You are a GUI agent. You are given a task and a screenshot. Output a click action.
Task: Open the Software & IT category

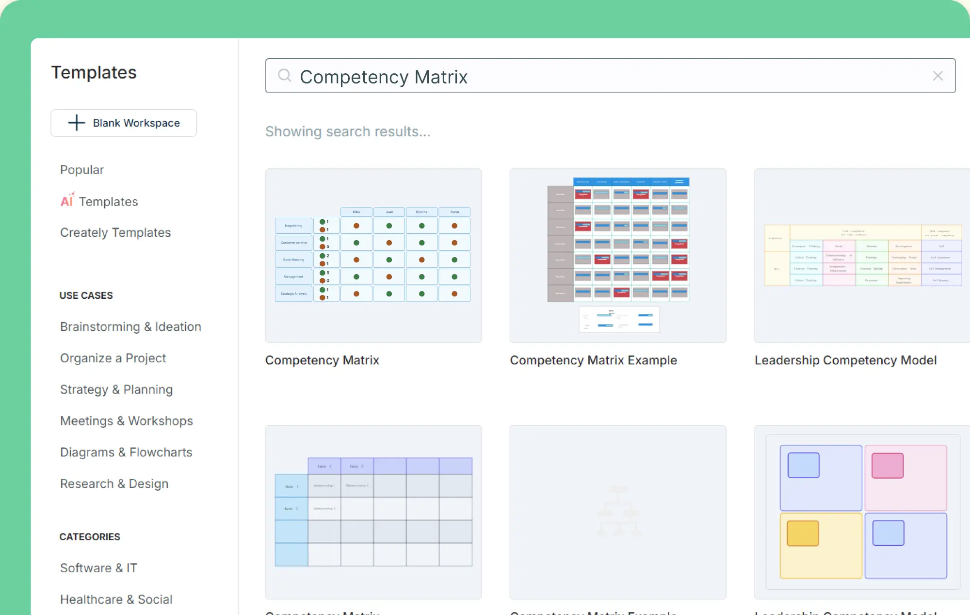pyautogui.click(x=98, y=568)
